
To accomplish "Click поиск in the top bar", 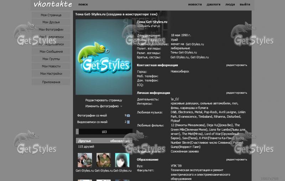I will [x=83, y=4].
